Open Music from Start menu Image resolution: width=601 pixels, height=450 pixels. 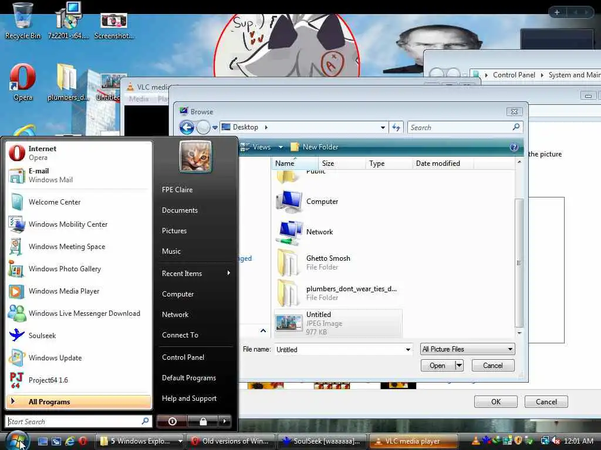[x=171, y=251]
